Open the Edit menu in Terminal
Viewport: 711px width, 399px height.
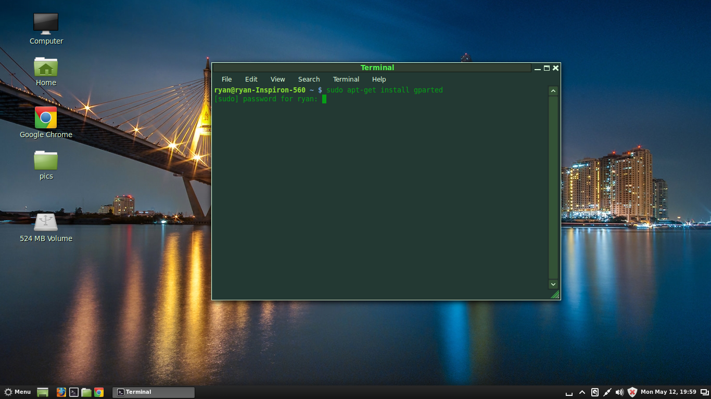(251, 79)
